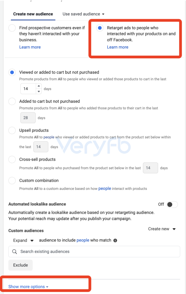This screenshot has height=294, width=186.
Task: Expand 'Show more options'
Action: click(28, 287)
